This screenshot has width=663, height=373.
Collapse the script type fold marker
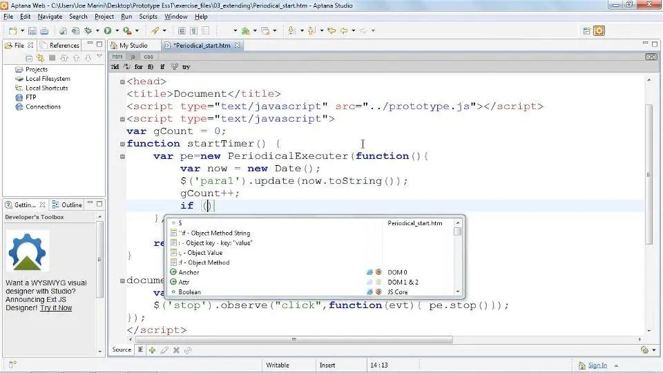tap(122, 119)
